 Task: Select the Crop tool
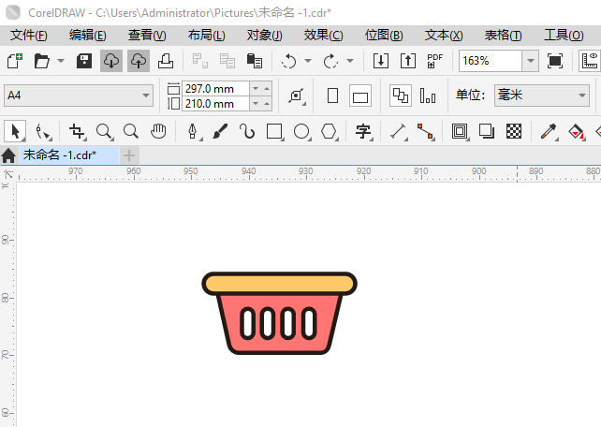tap(78, 131)
